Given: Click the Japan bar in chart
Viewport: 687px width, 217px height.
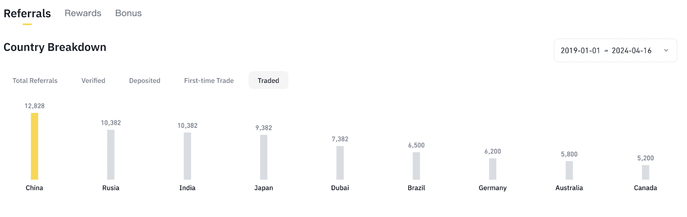Looking at the screenshot, I should [x=264, y=157].
